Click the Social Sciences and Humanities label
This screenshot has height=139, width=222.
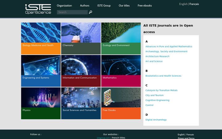coord(80,110)
